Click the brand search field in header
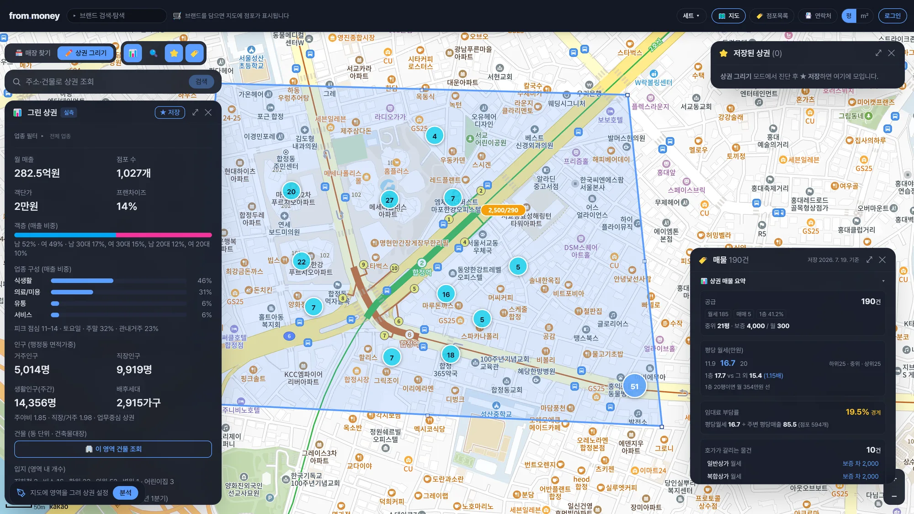This screenshot has width=914, height=514. point(117,16)
